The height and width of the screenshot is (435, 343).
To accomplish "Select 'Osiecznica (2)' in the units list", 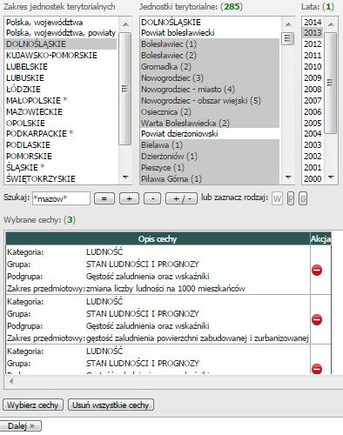I will point(210,112).
